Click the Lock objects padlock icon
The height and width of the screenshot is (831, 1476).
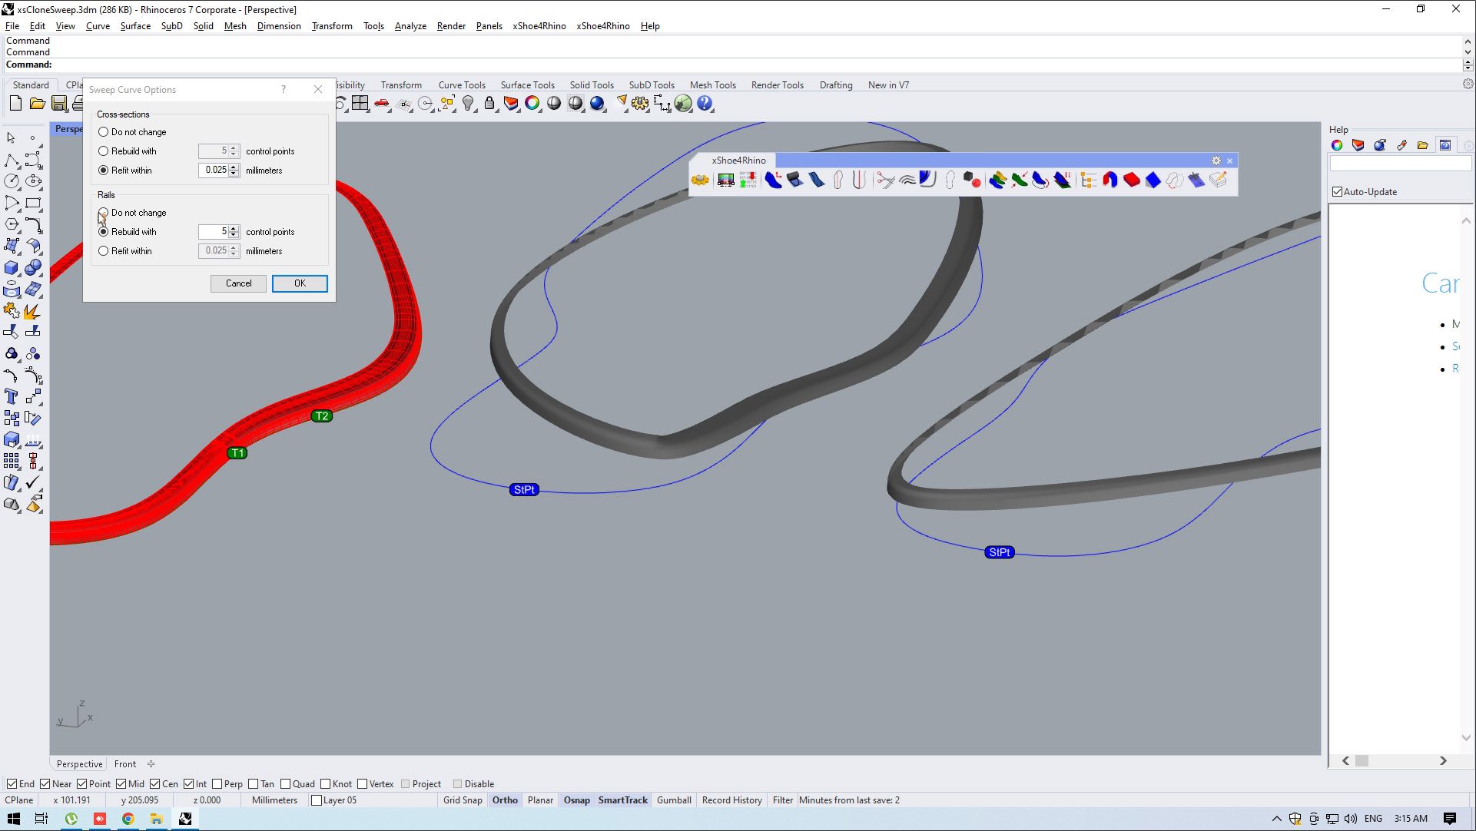pyautogui.click(x=489, y=103)
